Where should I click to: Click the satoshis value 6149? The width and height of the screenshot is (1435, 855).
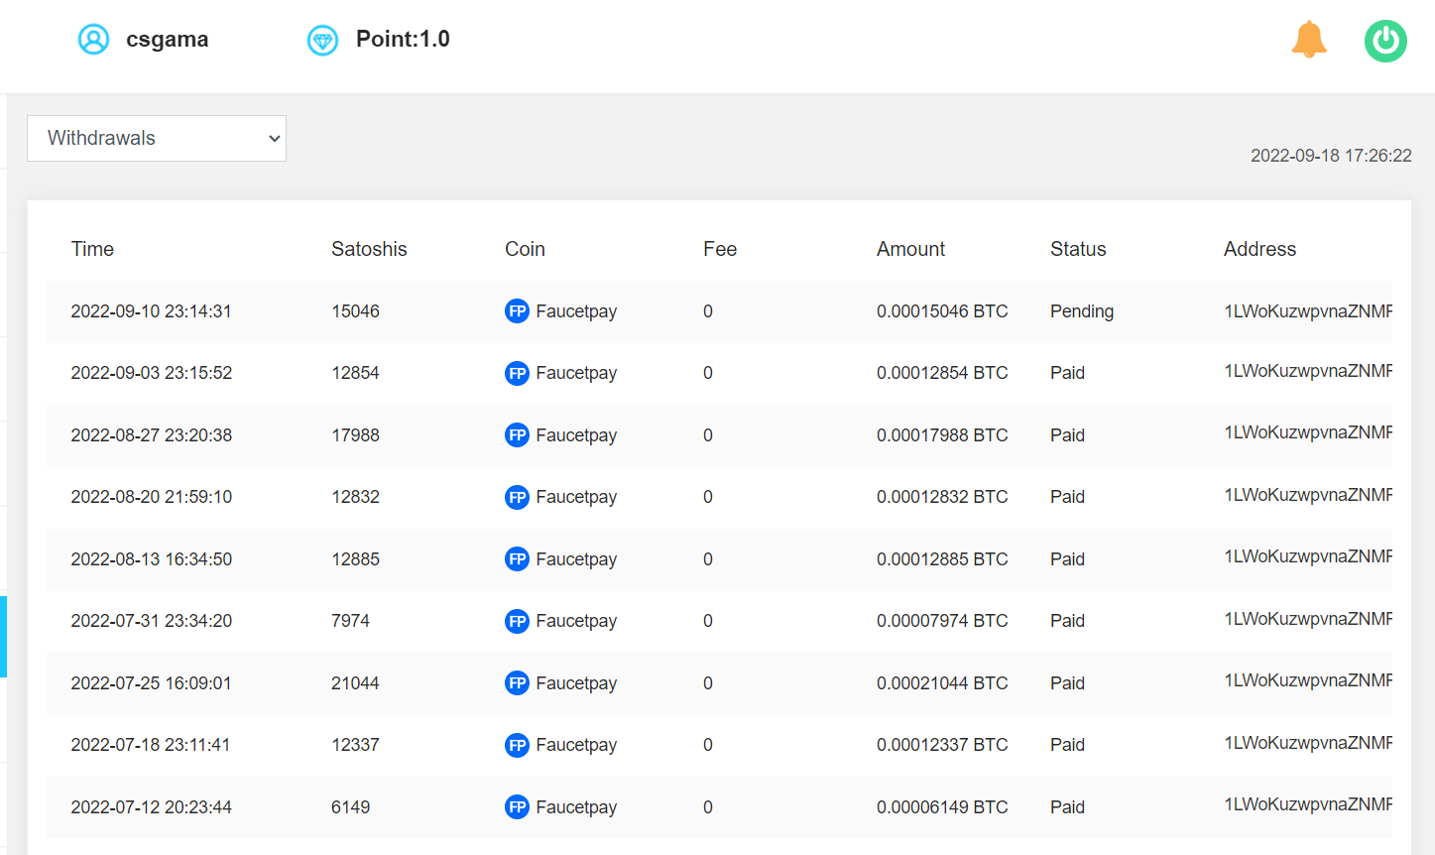pyautogui.click(x=350, y=807)
